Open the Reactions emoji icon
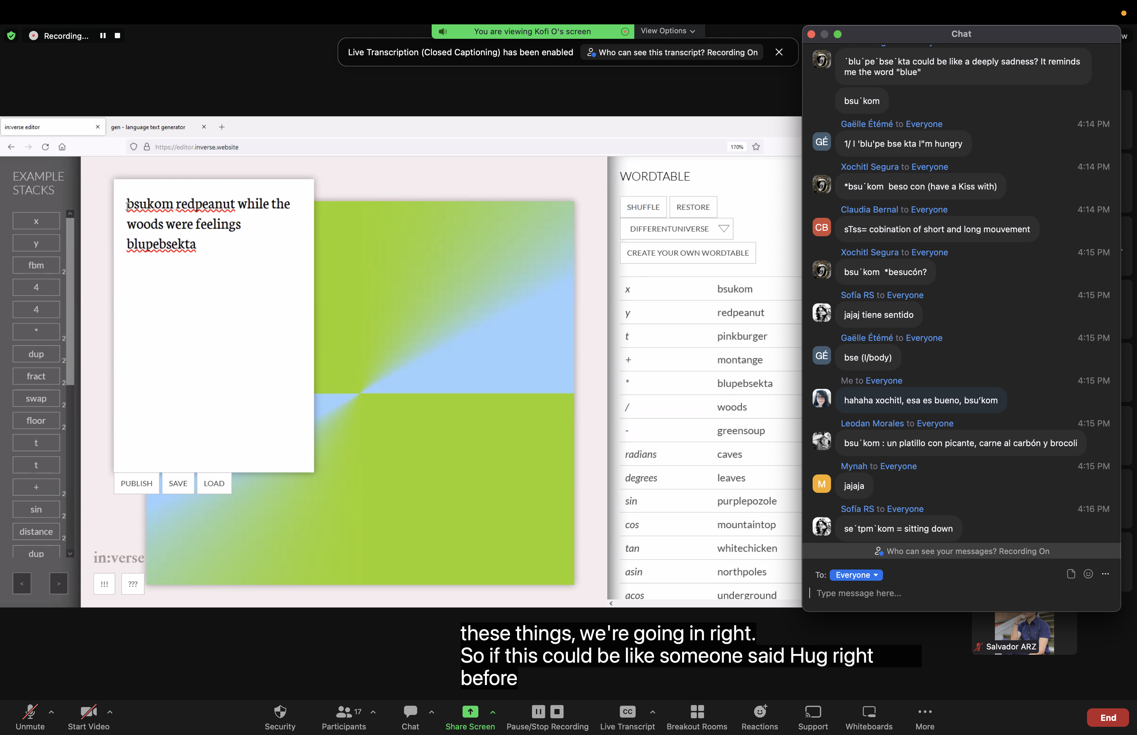Screen dimensions: 1137x735 click(x=760, y=712)
